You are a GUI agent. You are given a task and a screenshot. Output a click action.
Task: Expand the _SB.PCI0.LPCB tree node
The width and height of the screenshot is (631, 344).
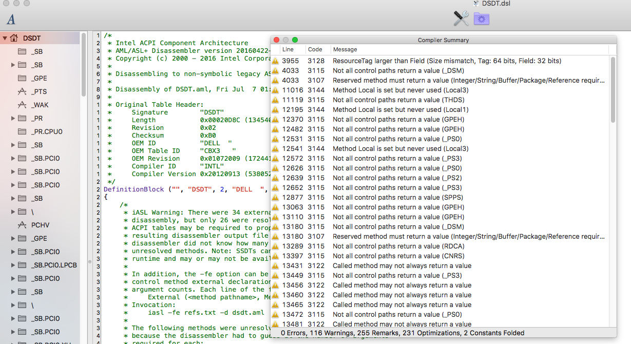(13, 265)
